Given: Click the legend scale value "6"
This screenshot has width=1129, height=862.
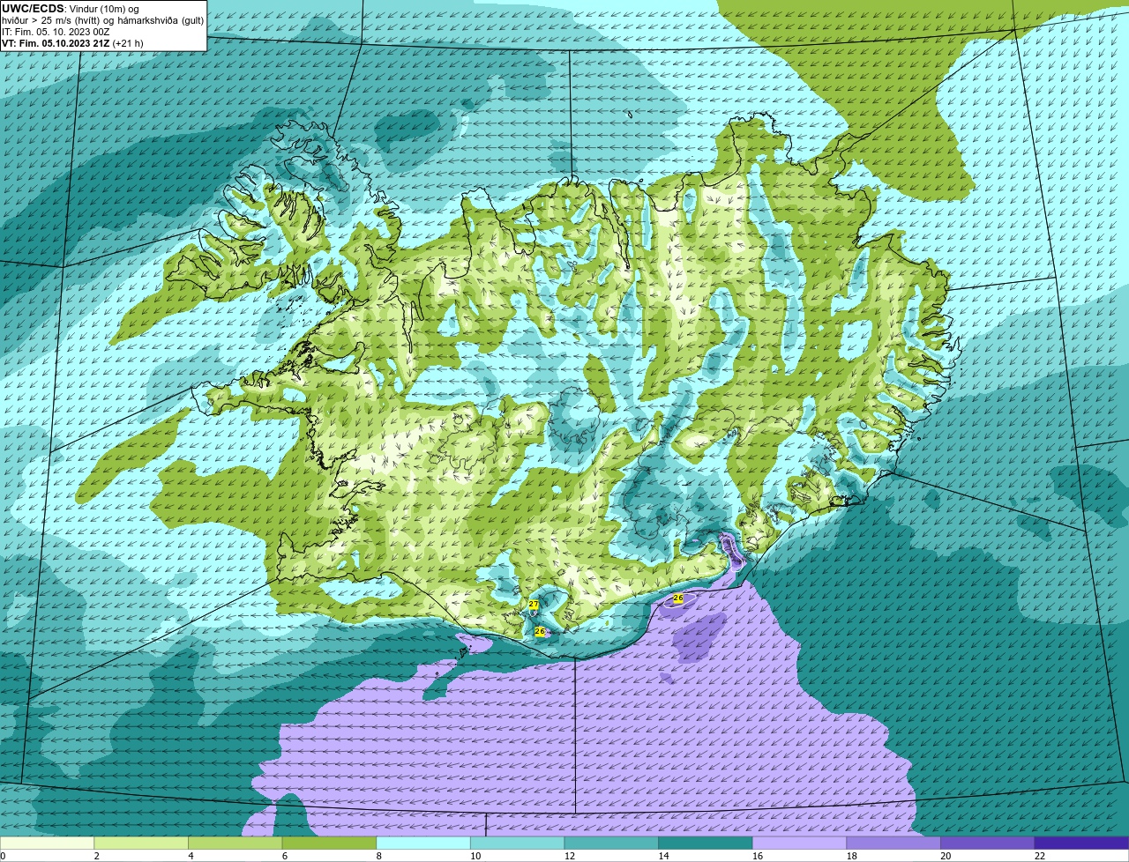Looking at the screenshot, I should point(285,856).
